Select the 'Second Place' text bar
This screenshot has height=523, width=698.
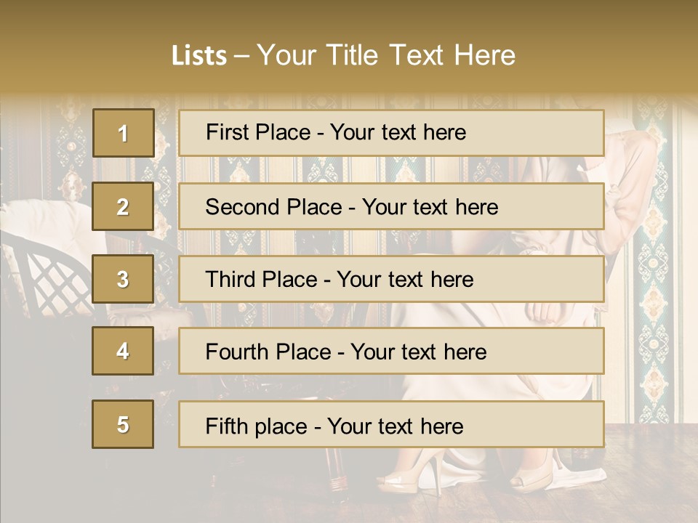[x=391, y=206]
